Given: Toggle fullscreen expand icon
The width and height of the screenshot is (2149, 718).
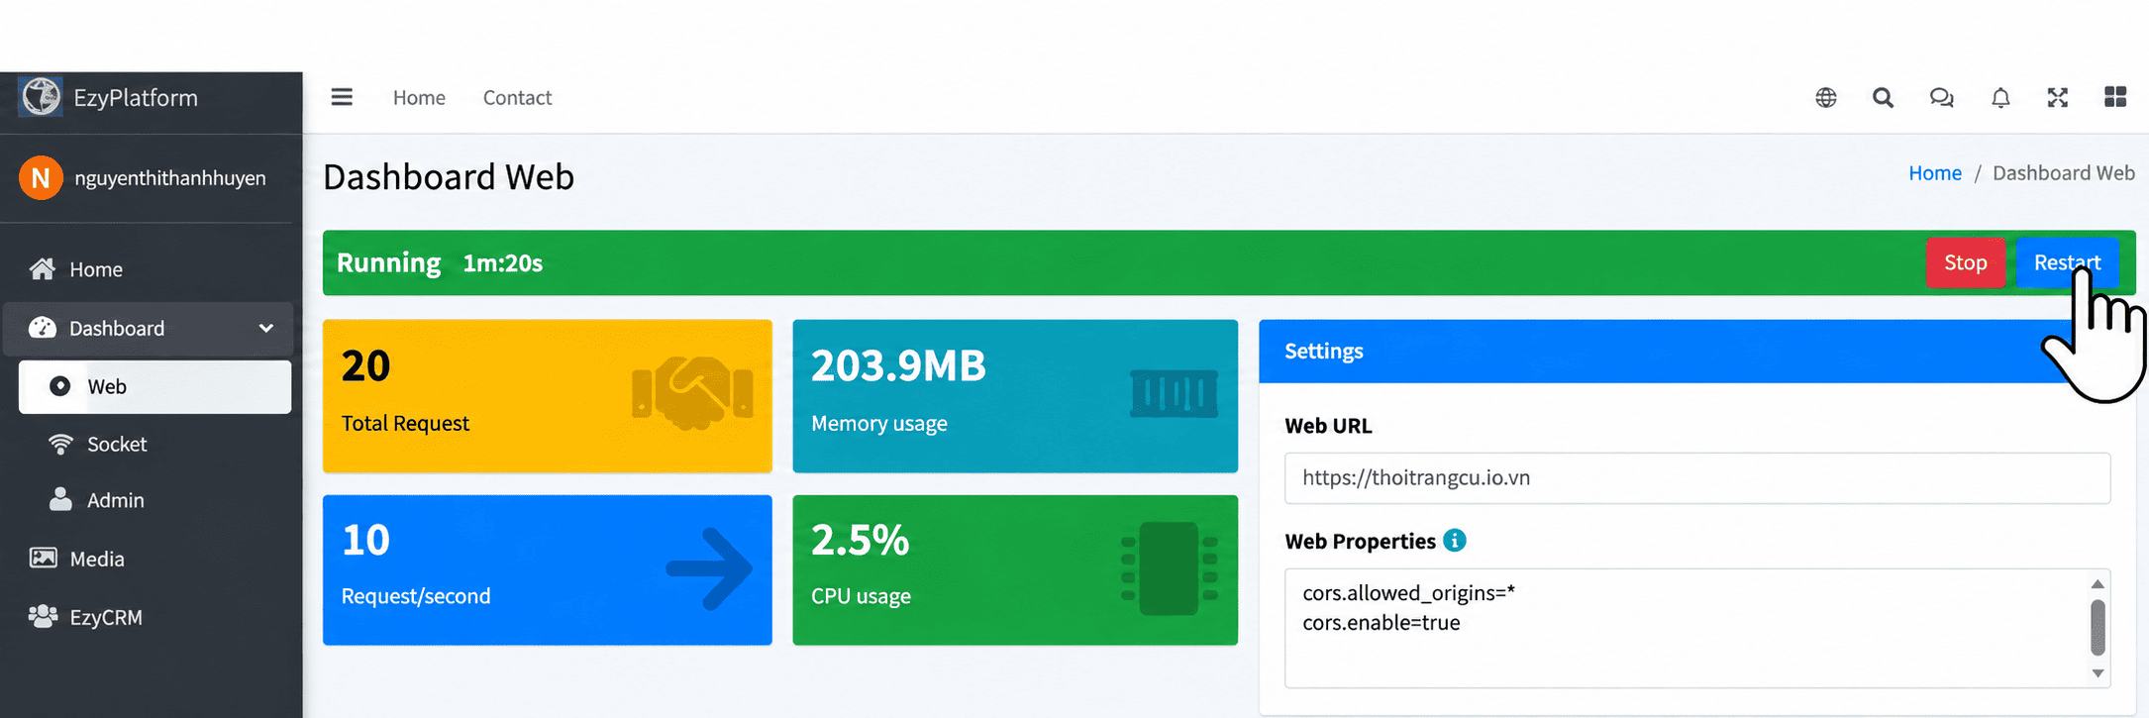Looking at the screenshot, I should [x=2058, y=97].
